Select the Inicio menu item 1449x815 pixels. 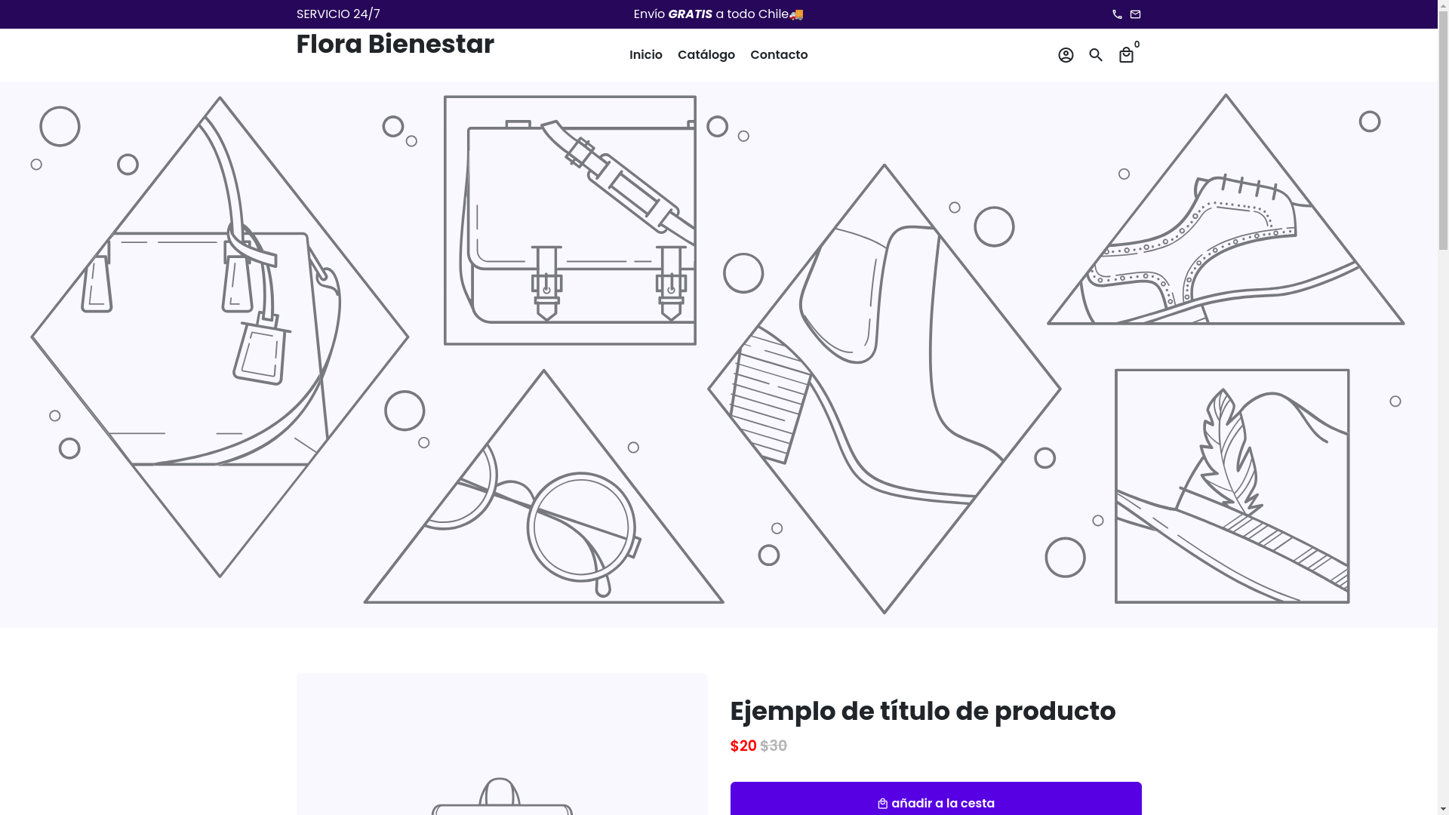(x=646, y=55)
